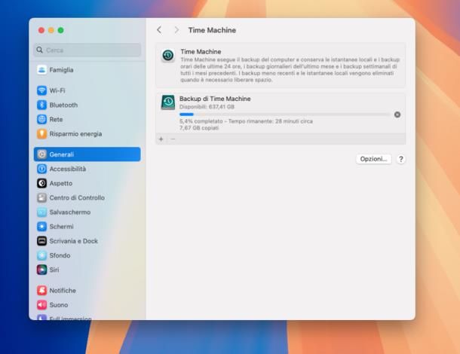Click the 'Disponibili: 637,41 GB' text
The image size is (460, 354).
[207, 107]
